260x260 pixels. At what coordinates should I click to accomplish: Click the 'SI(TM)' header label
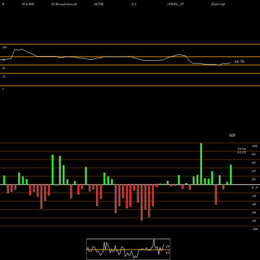coord(99,4)
